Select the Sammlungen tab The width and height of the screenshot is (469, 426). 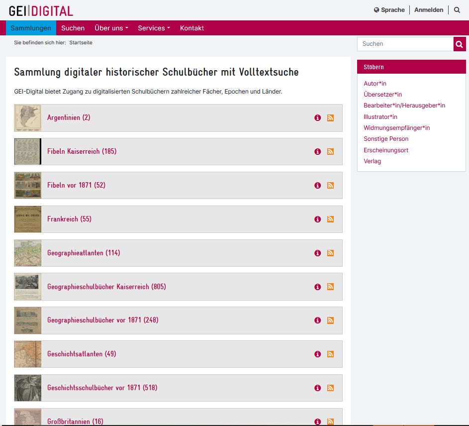(31, 28)
